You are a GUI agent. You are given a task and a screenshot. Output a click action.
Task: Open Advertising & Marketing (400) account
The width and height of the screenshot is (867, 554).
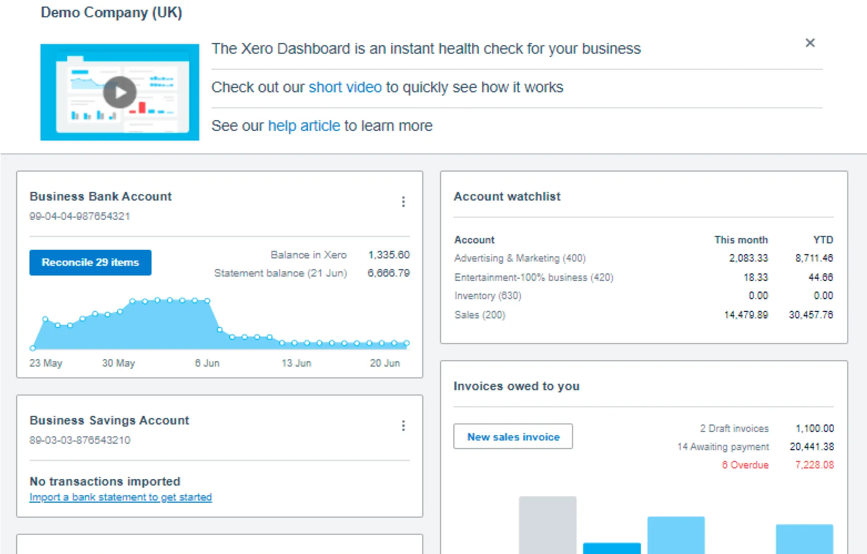(520, 258)
